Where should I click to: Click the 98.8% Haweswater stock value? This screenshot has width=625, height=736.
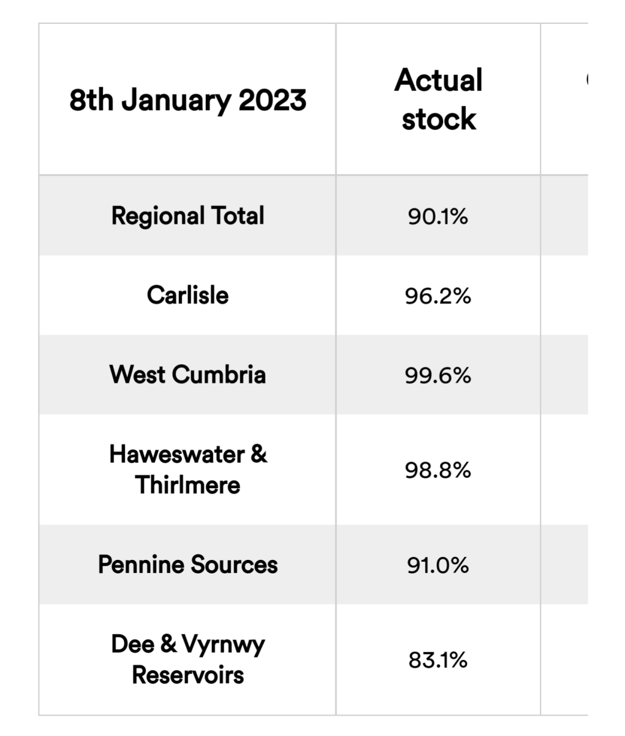438,470
